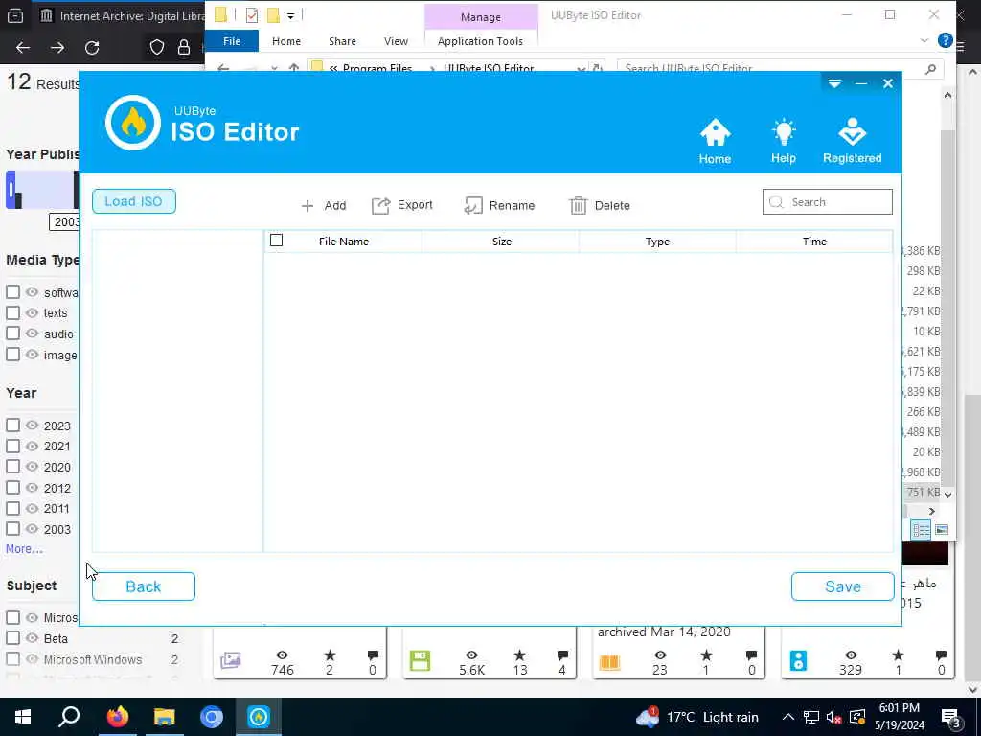The image size is (981, 736).
Task: Open Explorer File tab
Action: click(x=232, y=41)
